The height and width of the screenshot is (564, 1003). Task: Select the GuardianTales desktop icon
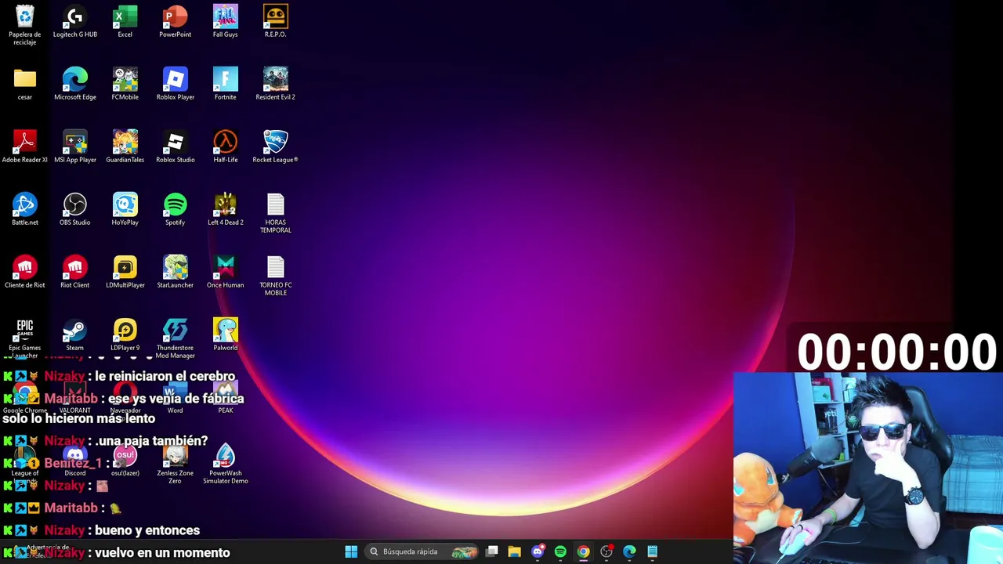[x=125, y=147]
